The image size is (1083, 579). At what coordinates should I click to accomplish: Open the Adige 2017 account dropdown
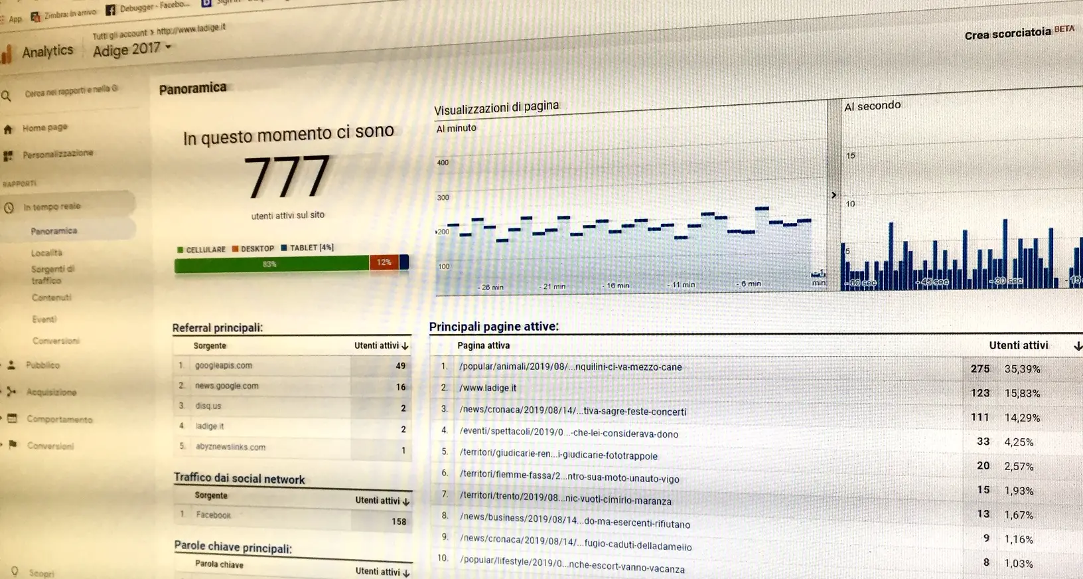pyautogui.click(x=132, y=49)
